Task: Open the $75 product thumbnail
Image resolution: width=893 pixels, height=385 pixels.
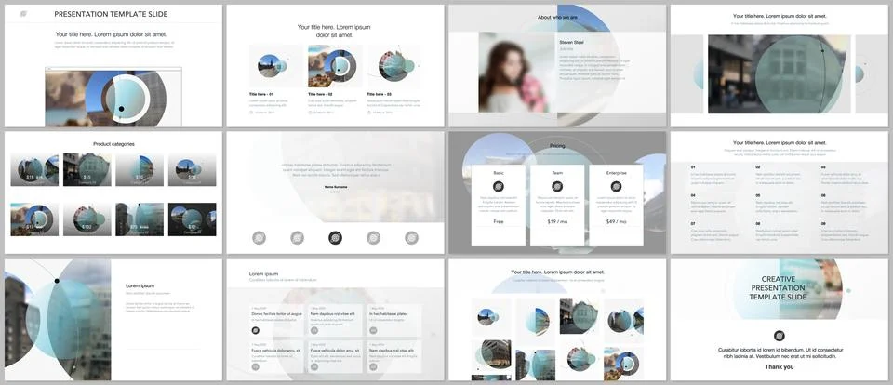Action: click(x=140, y=219)
